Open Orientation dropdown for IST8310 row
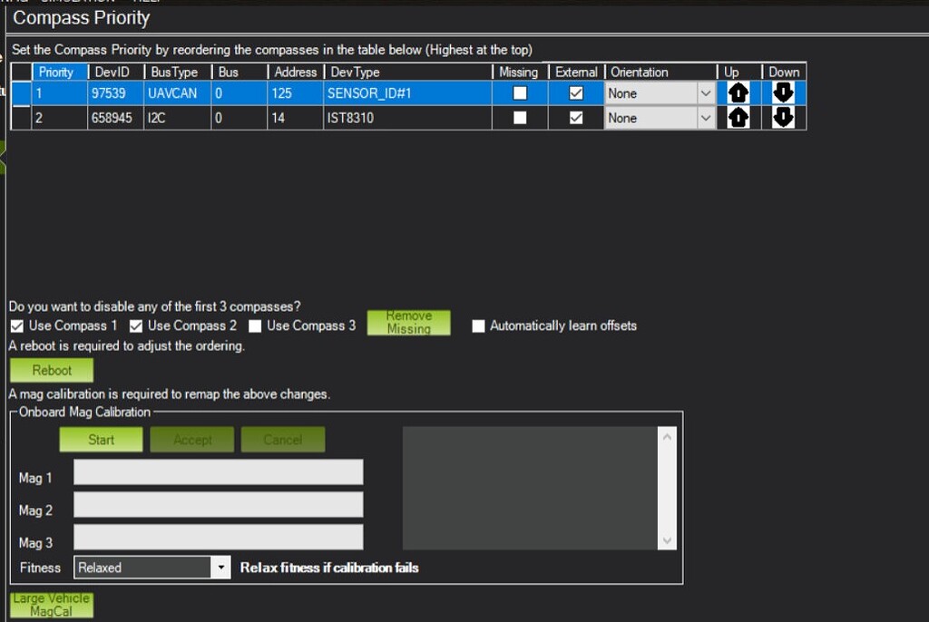This screenshot has width=929, height=622. click(705, 118)
